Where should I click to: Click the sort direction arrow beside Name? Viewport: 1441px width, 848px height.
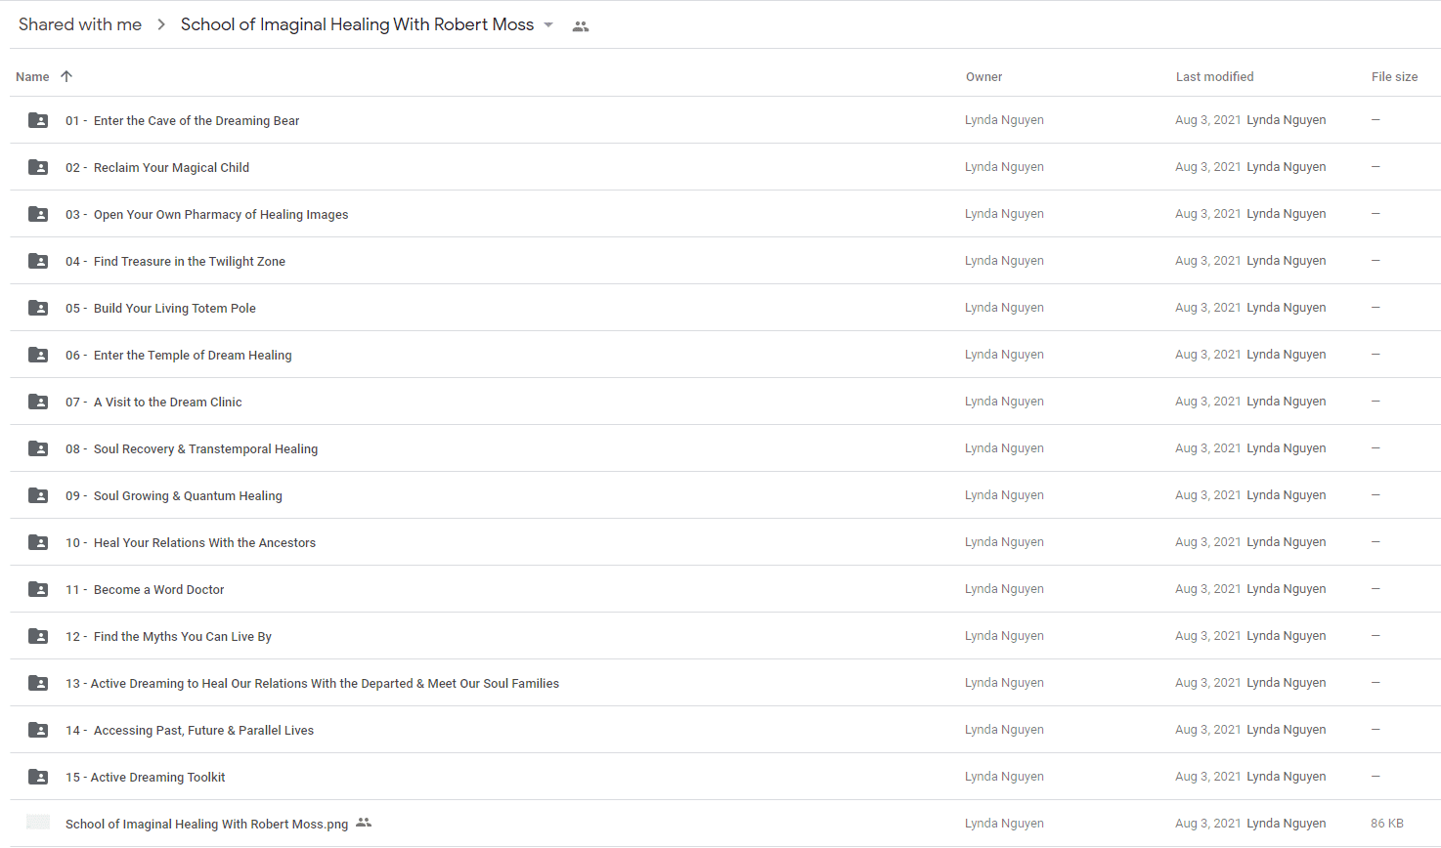pyautogui.click(x=66, y=76)
